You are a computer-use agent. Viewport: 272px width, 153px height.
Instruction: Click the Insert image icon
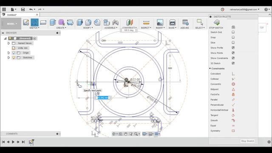click(x=160, y=23)
